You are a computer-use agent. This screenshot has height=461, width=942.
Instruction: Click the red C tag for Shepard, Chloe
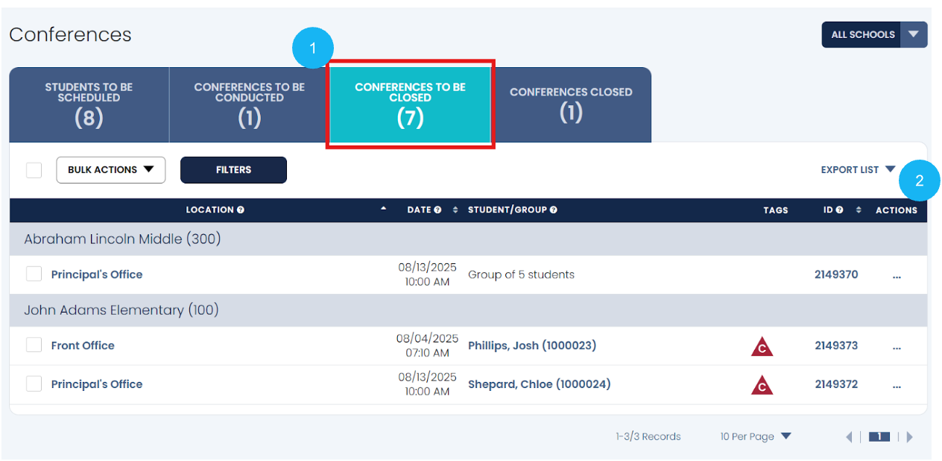coord(762,385)
